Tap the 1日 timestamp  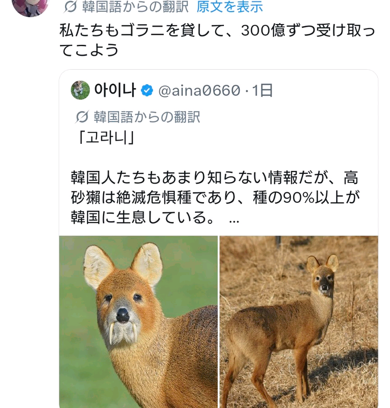point(262,91)
